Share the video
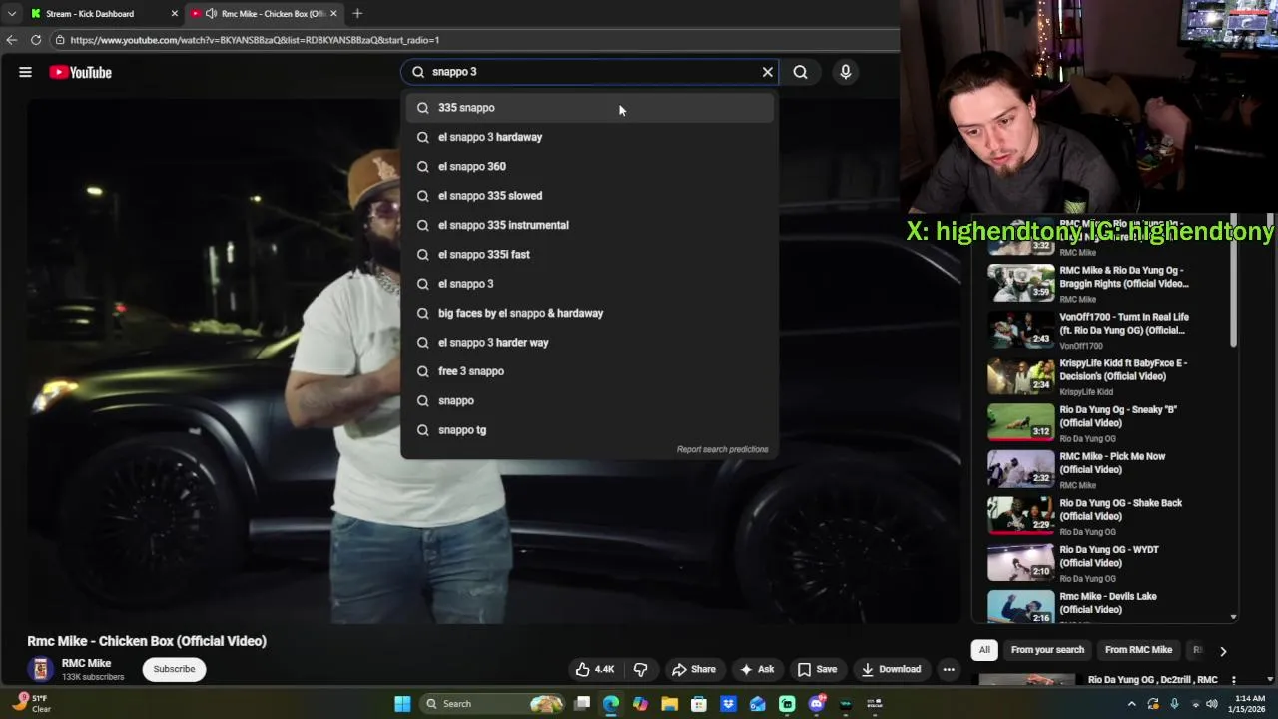The width and height of the screenshot is (1278, 719). click(x=694, y=669)
